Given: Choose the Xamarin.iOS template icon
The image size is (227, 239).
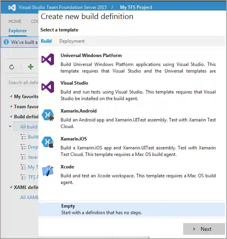Looking at the screenshot, I should [x=48, y=142].
